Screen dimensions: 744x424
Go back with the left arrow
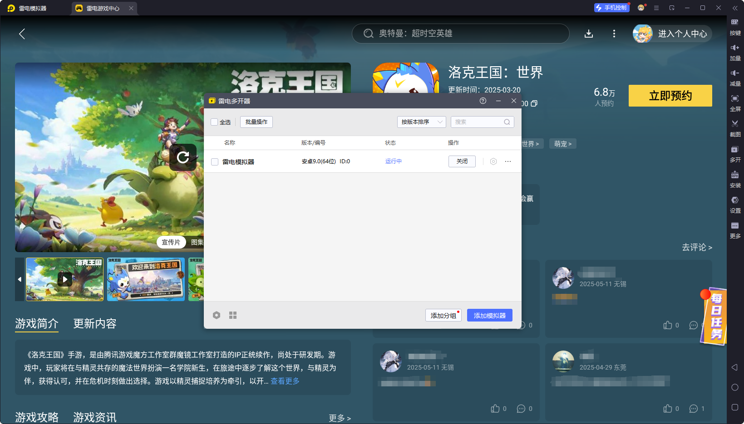(22, 34)
